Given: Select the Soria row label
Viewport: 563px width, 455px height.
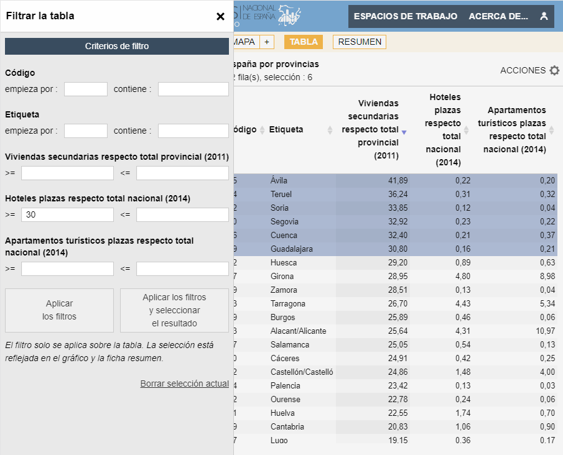Looking at the screenshot, I should point(280,208).
